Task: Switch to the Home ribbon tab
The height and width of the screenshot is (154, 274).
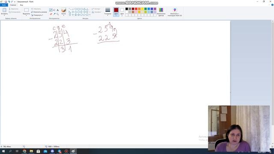Action: coord(13,5)
